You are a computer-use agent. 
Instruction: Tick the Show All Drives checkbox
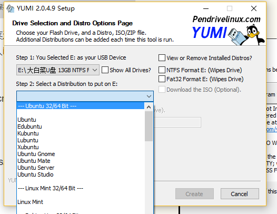click(x=105, y=70)
